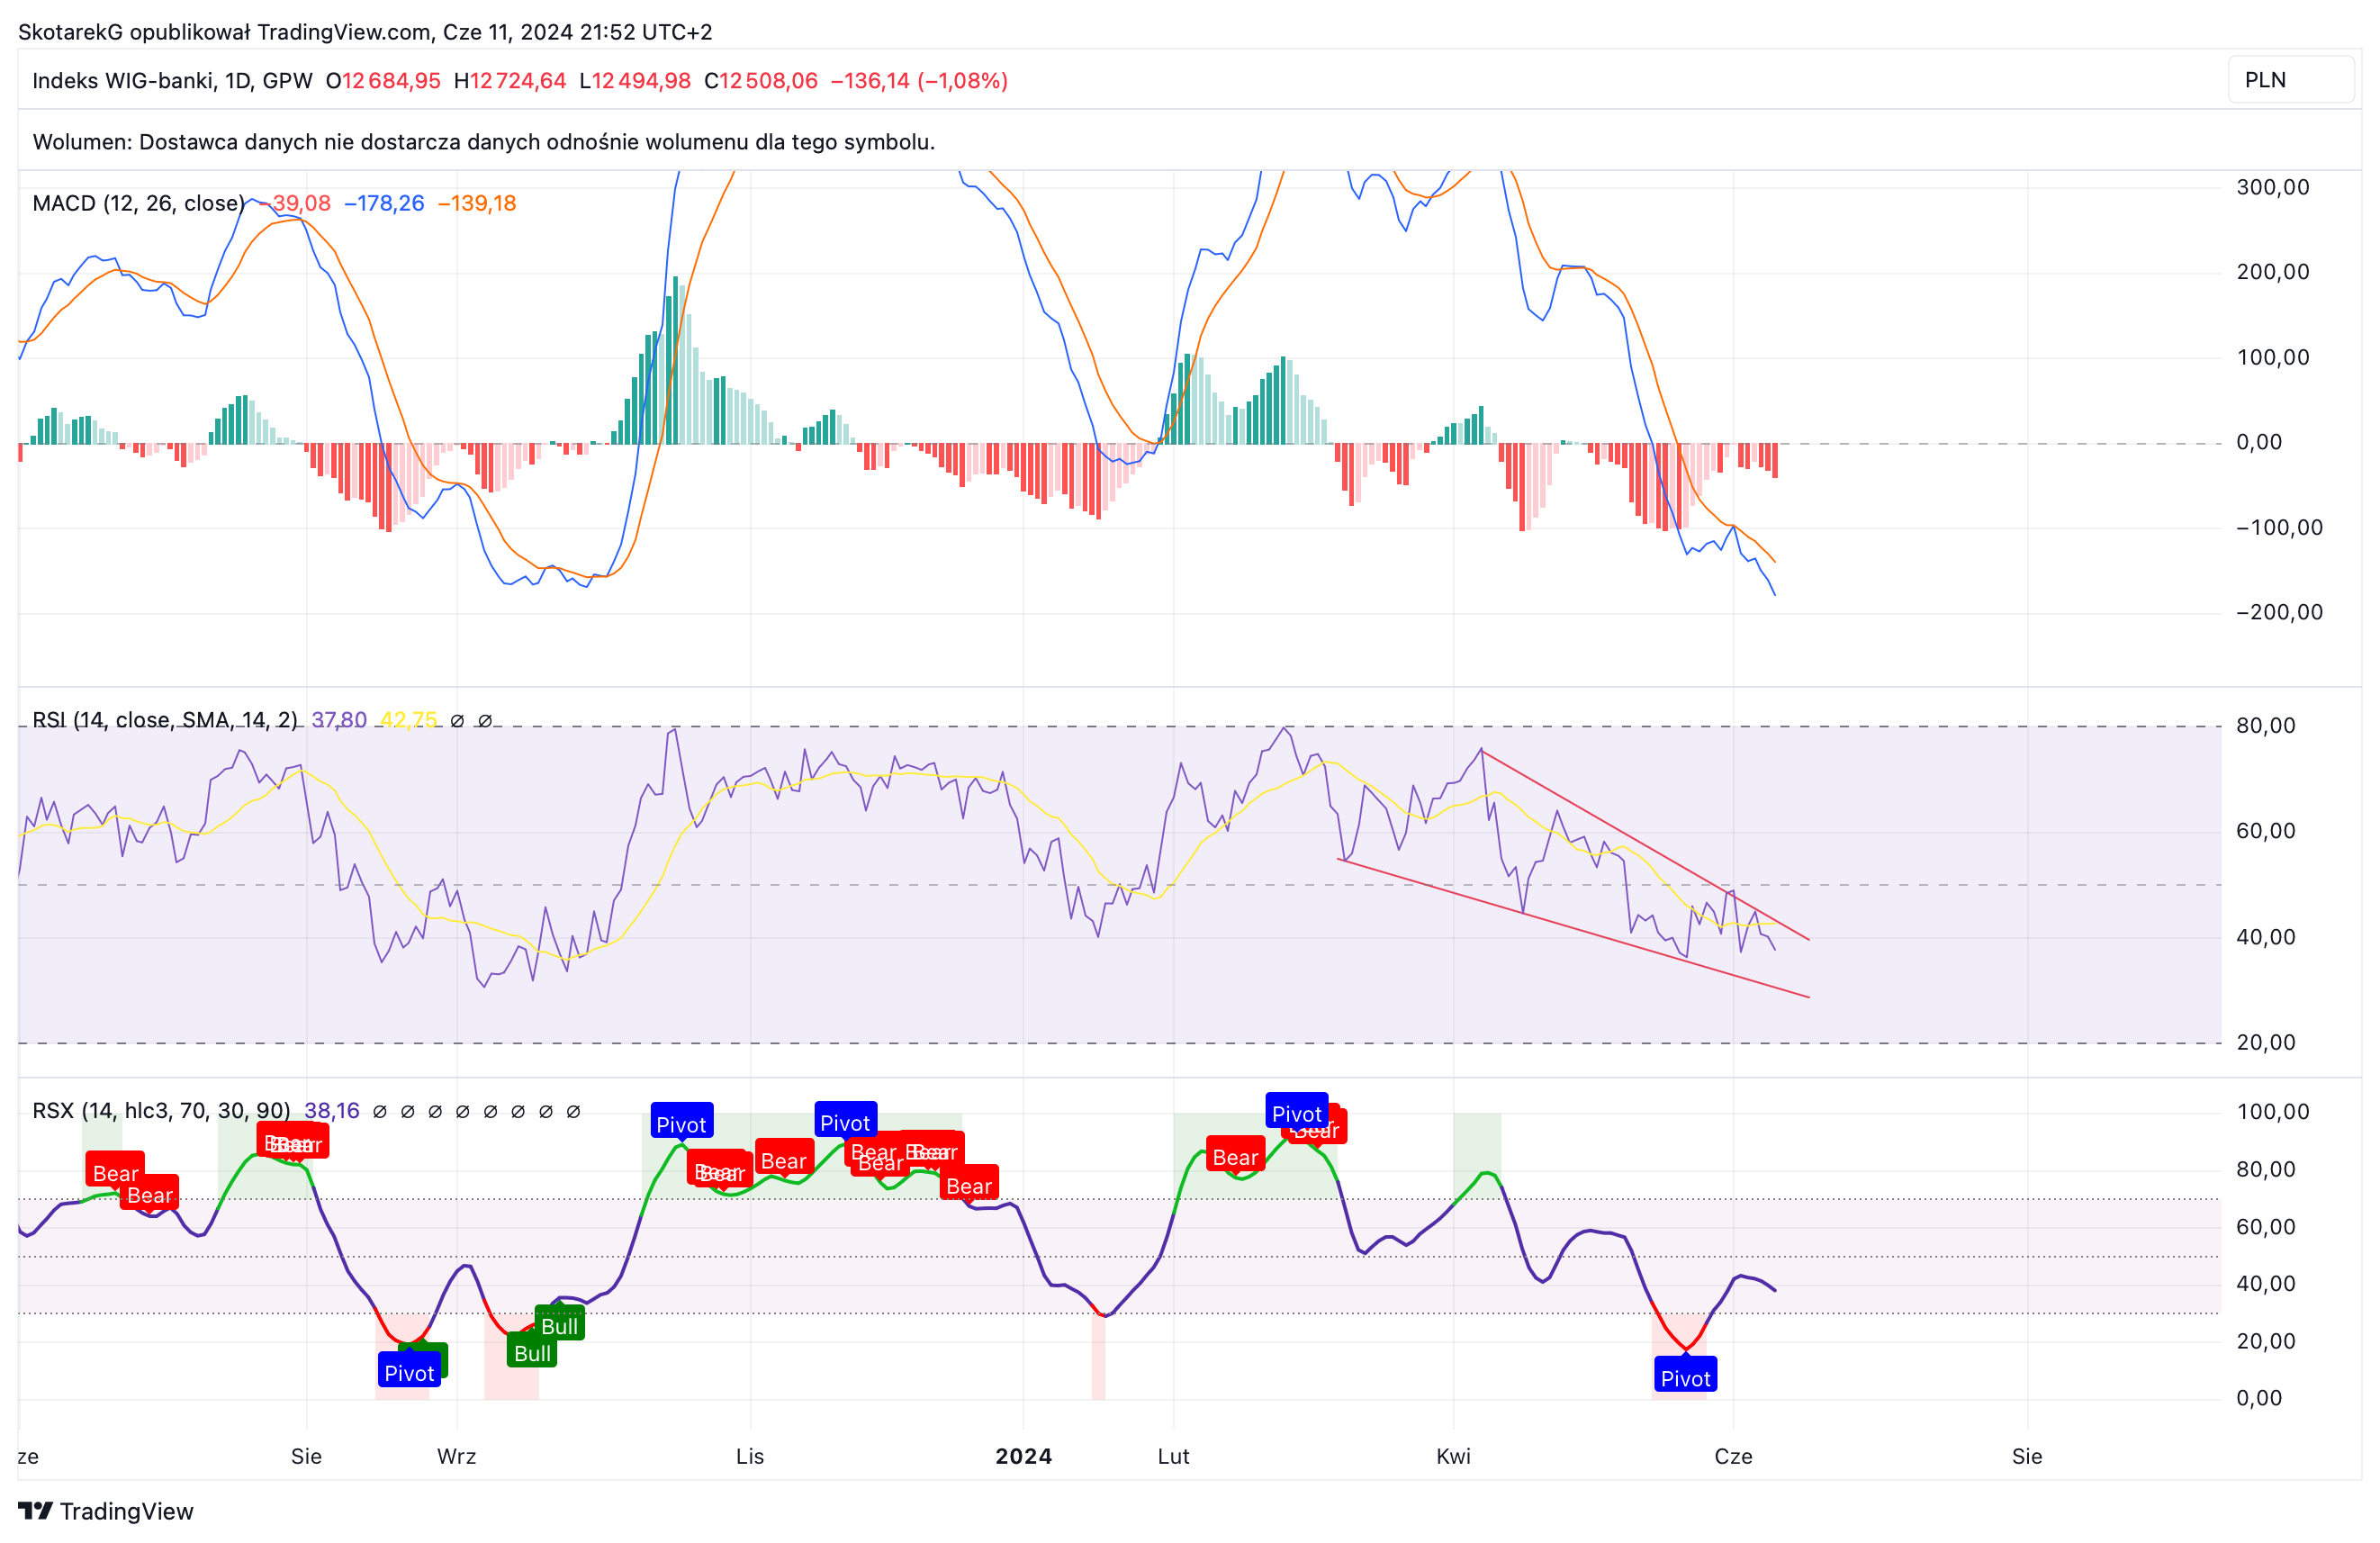Image resolution: width=2380 pixels, height=1543 pixels.
Task: Click the Pivot label above the Lis month
Action: point(681,1123)
